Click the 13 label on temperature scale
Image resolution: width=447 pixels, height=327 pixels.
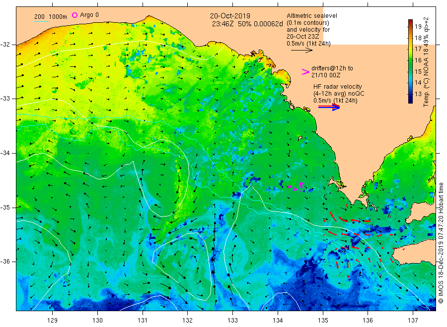[x=418, y=94]
